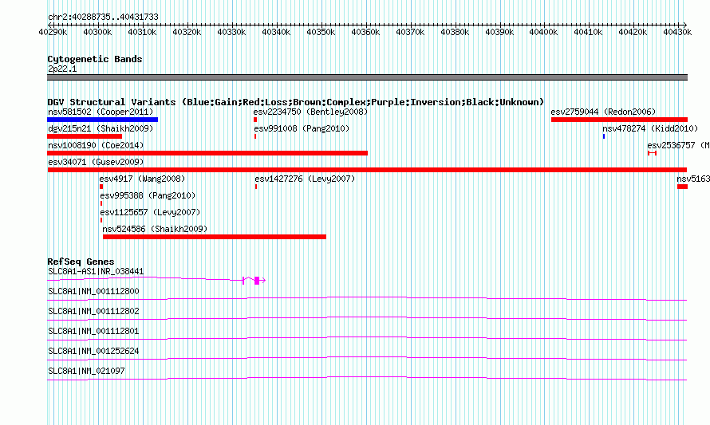The width and height of the screenshot is (710, 425).
Task: Click small blue nsv478274 gain marker
Action: click(x=604, y=136)
